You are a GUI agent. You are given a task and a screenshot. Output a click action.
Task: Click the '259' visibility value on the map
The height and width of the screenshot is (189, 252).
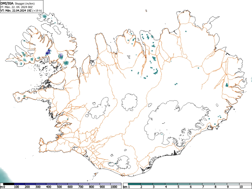(x=61, y=55)
